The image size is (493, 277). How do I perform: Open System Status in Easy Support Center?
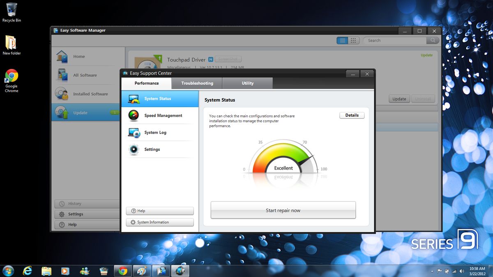pyautogui.click(x=160, y=99)
